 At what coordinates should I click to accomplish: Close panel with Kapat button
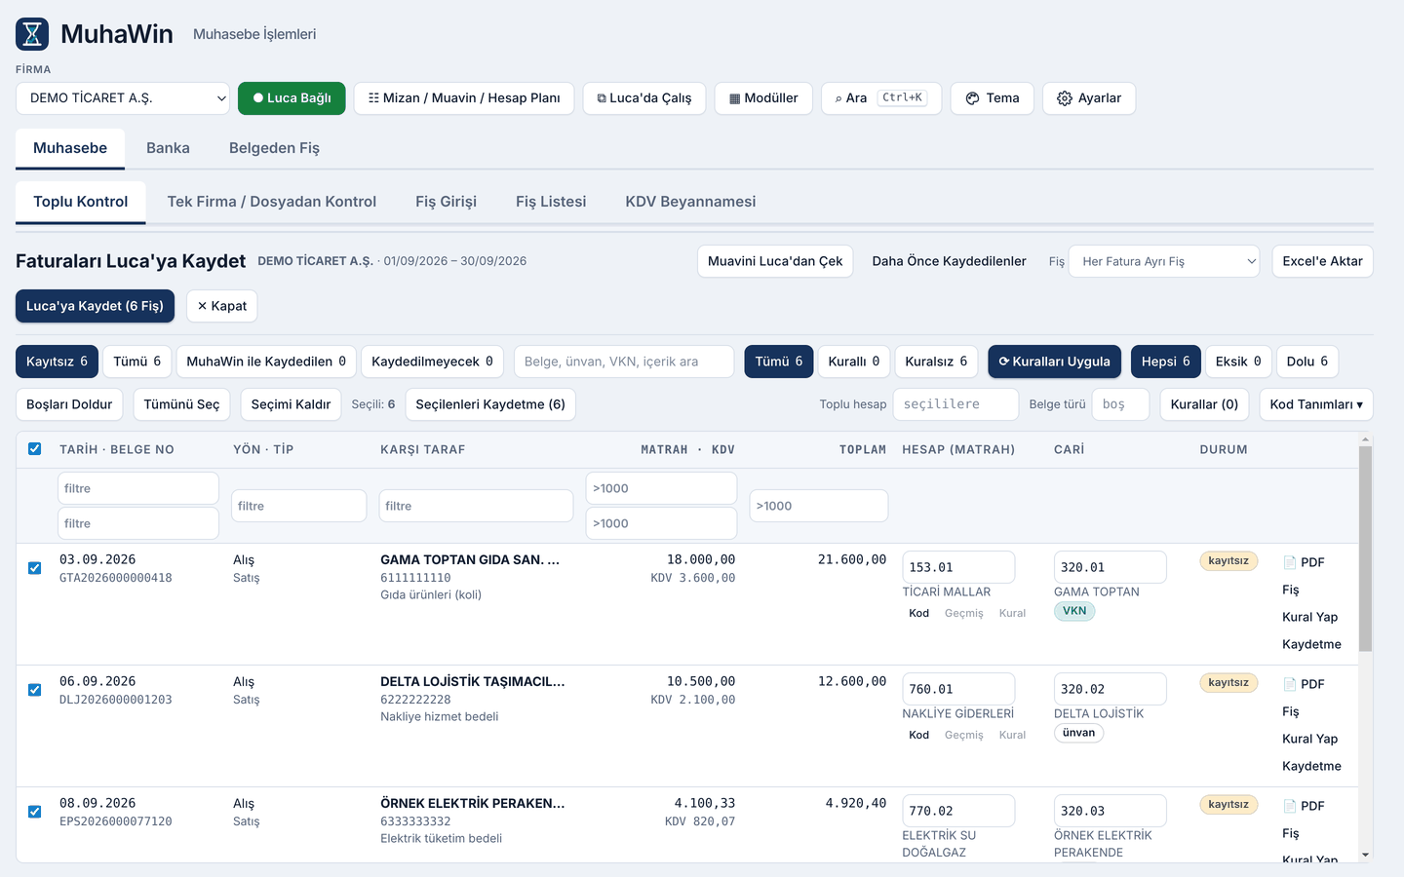tap(222, 306)
